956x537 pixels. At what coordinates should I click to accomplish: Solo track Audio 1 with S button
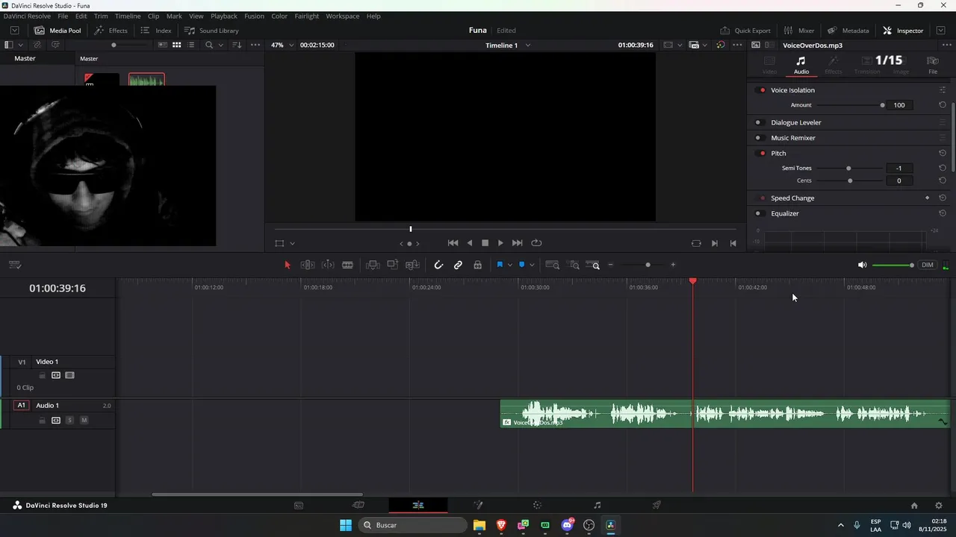[x=69, y=421]
